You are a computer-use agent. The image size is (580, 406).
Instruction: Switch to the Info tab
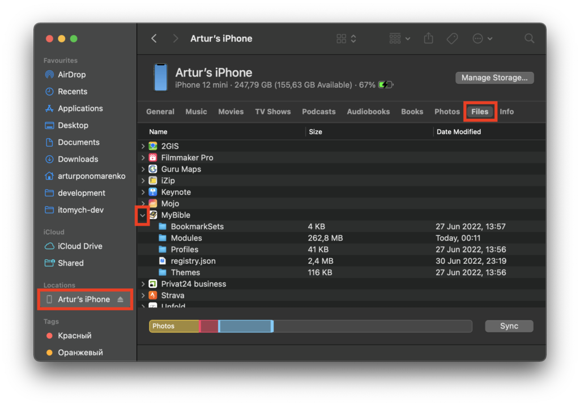coord(507,112)
